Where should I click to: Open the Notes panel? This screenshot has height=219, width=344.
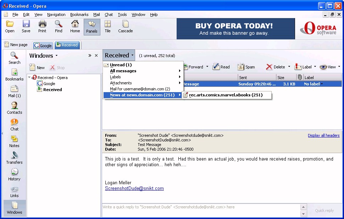point(15,141)
